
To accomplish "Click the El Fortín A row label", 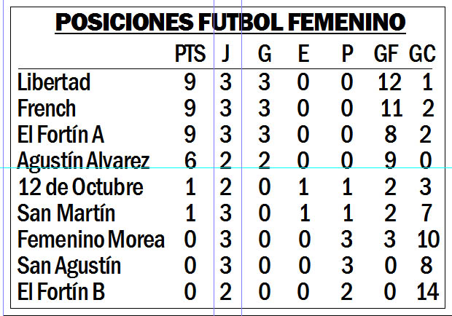I will [x=61, y=135].
